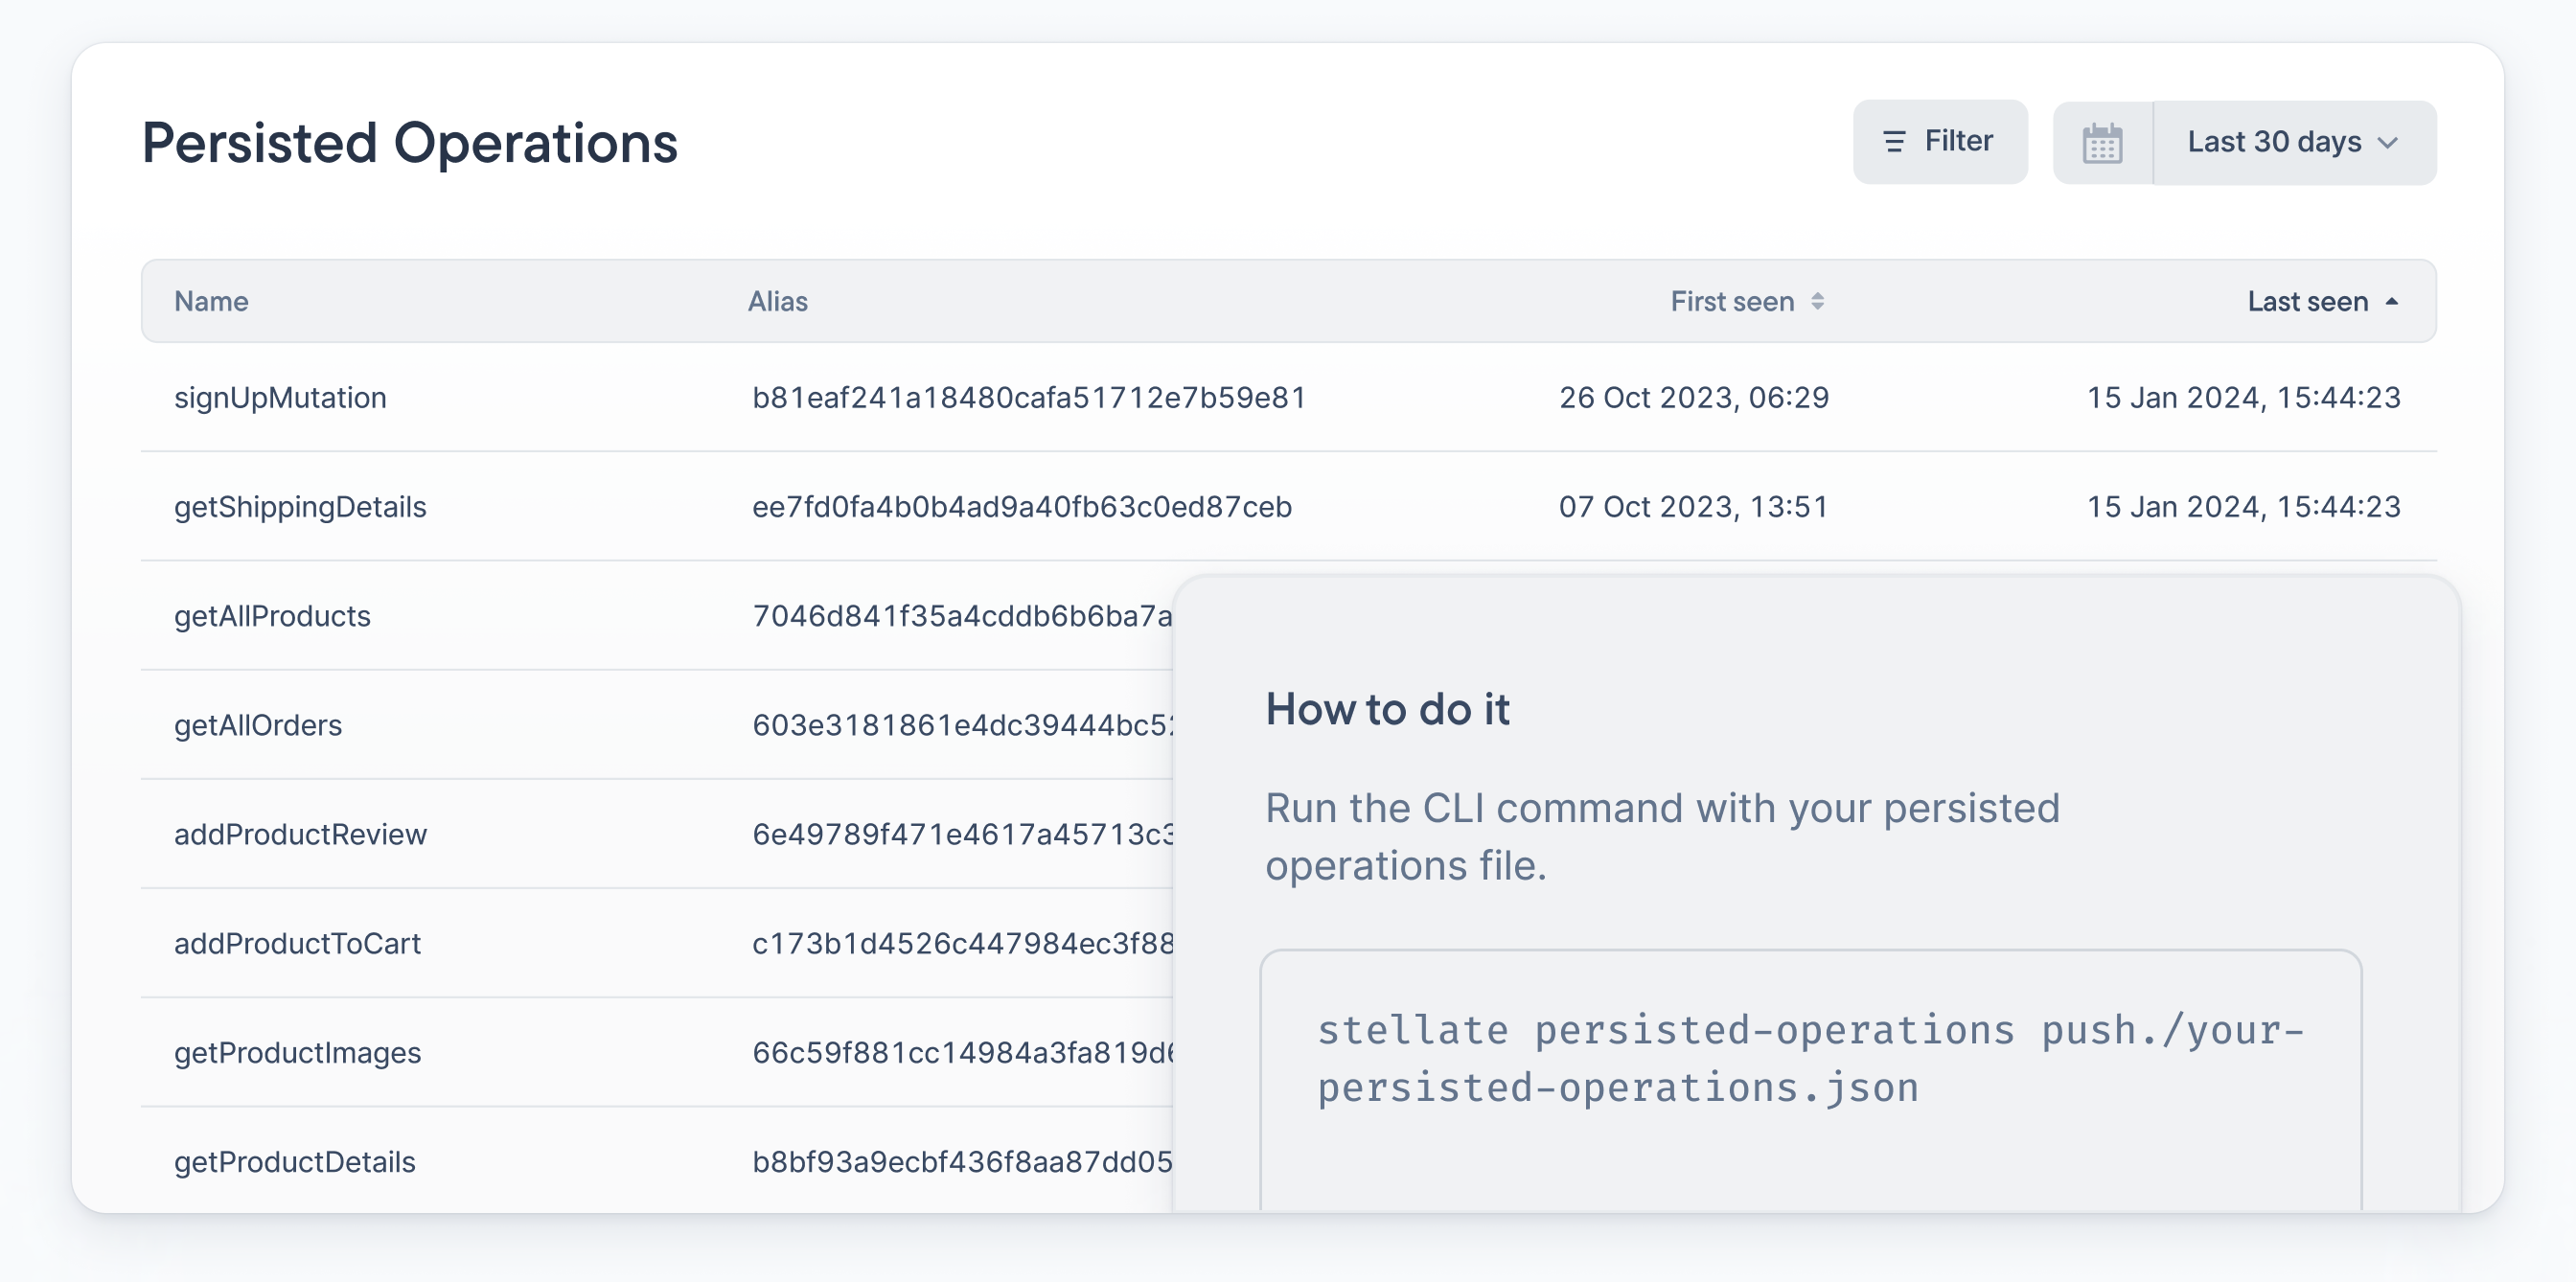
Task: Click the Name column header
Action: [x=211, y=301]
